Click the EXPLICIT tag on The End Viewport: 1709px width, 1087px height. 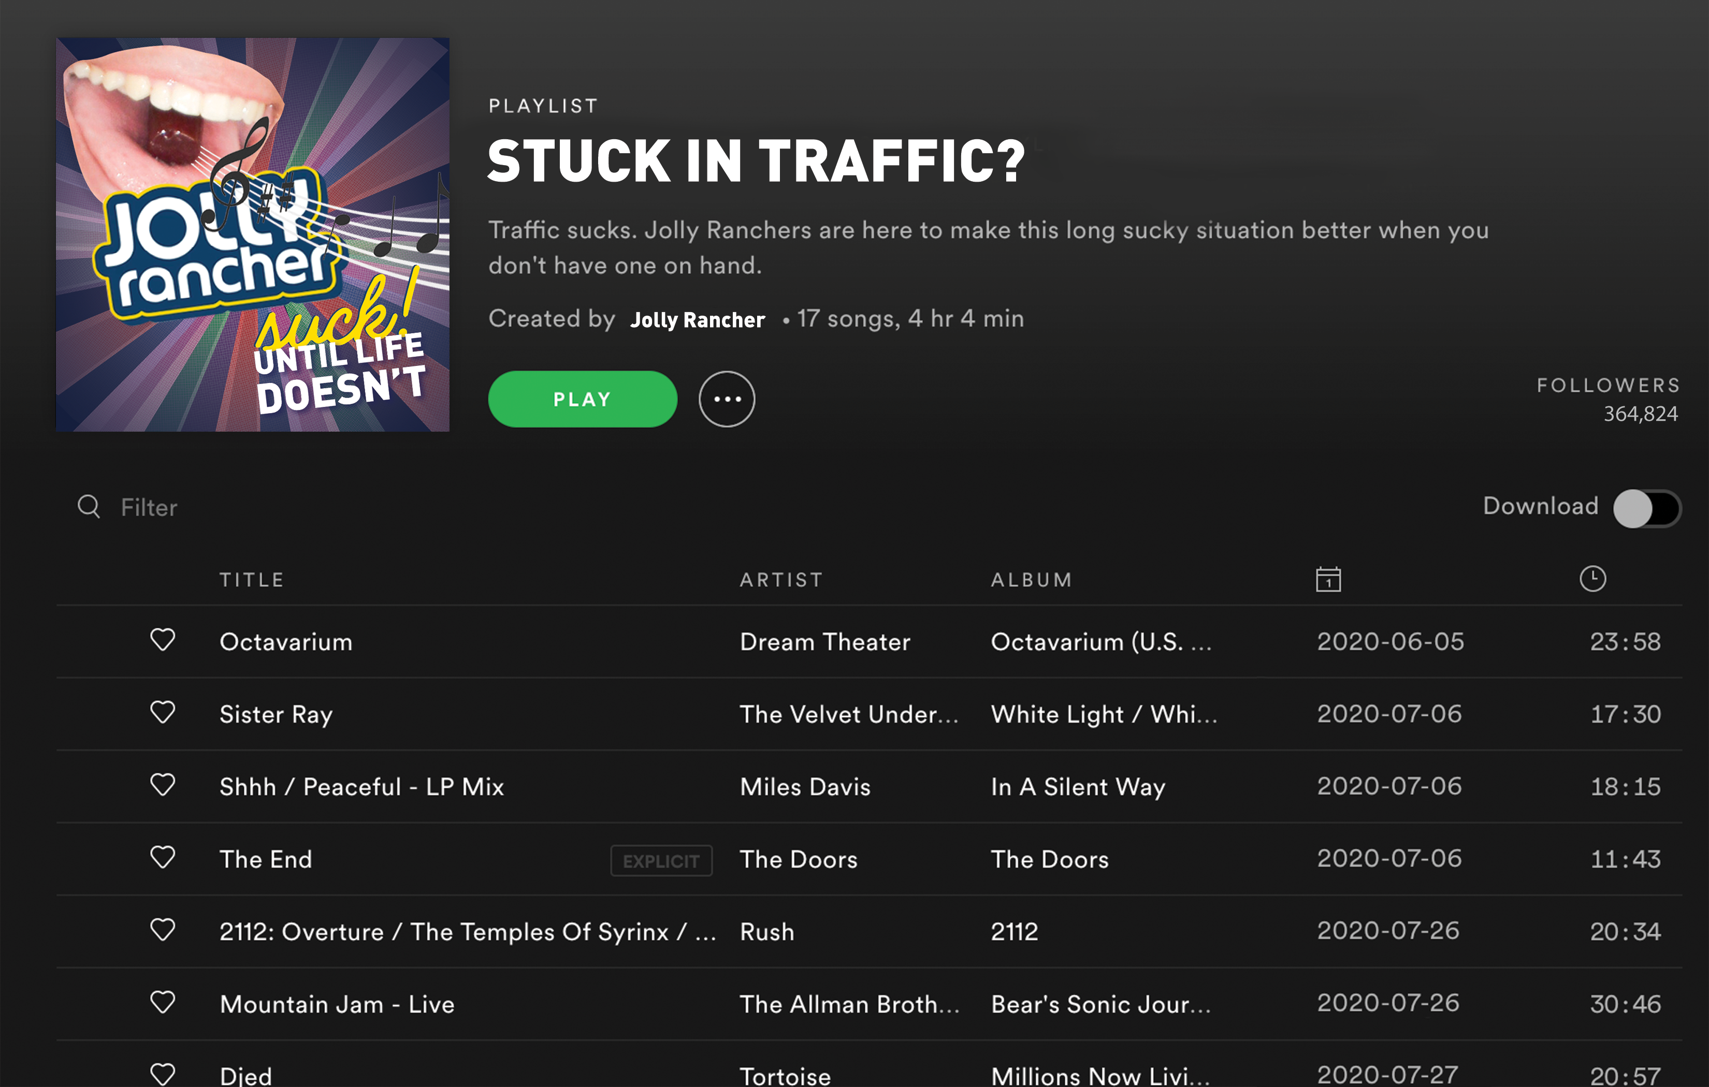(x=661, y=861)
